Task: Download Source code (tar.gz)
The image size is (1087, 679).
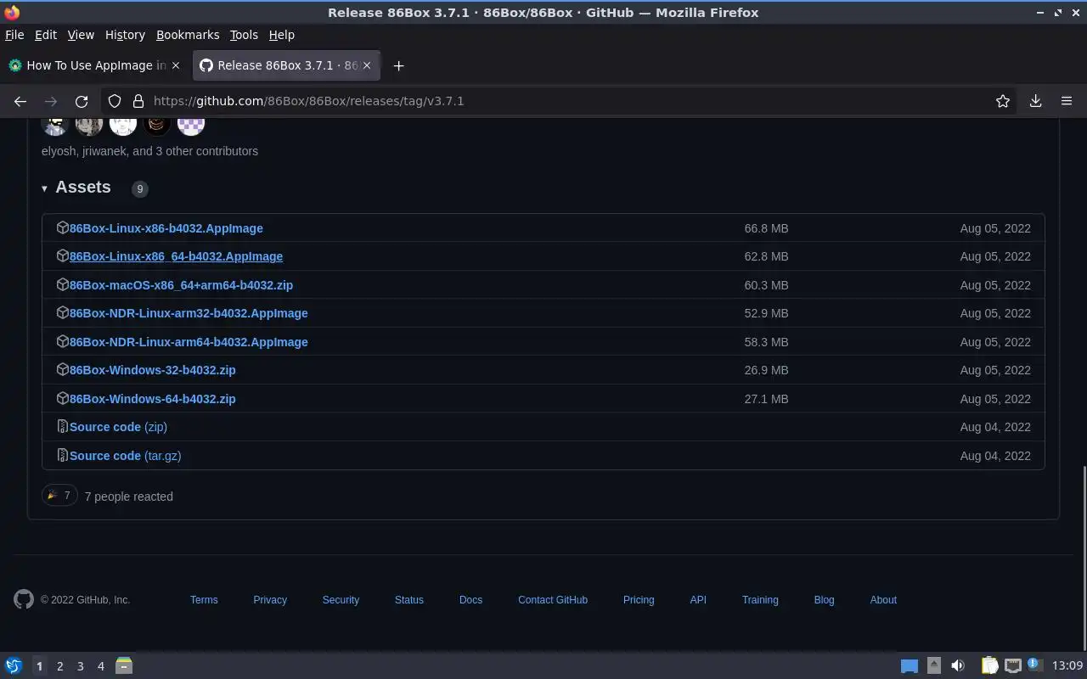Action: point(125,456)
